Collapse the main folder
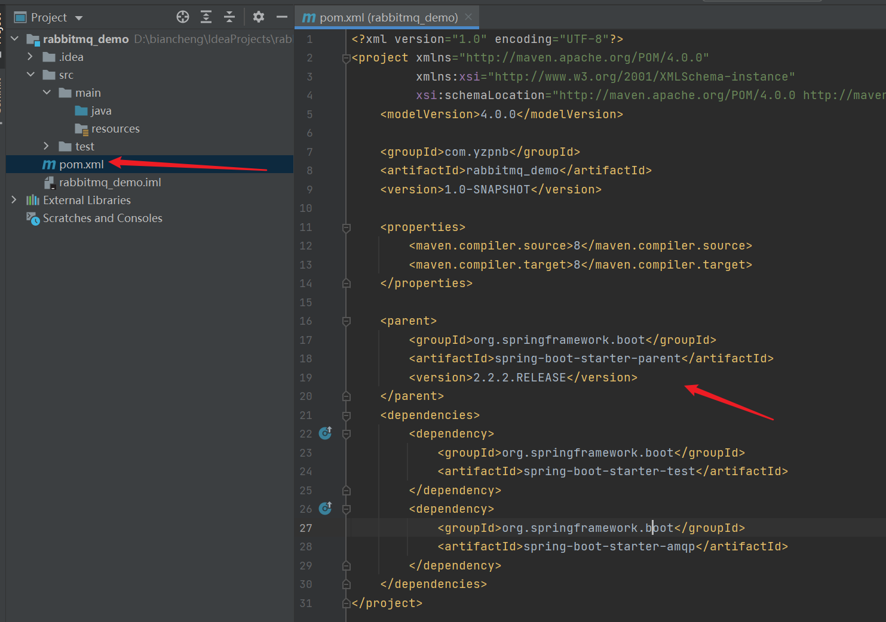 tap(47, 93)
